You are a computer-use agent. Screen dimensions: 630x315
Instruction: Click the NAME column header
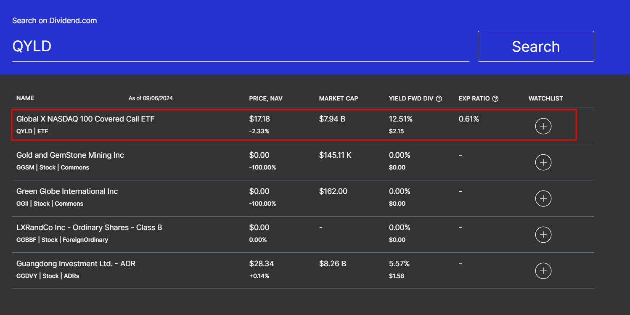(25, 98)
